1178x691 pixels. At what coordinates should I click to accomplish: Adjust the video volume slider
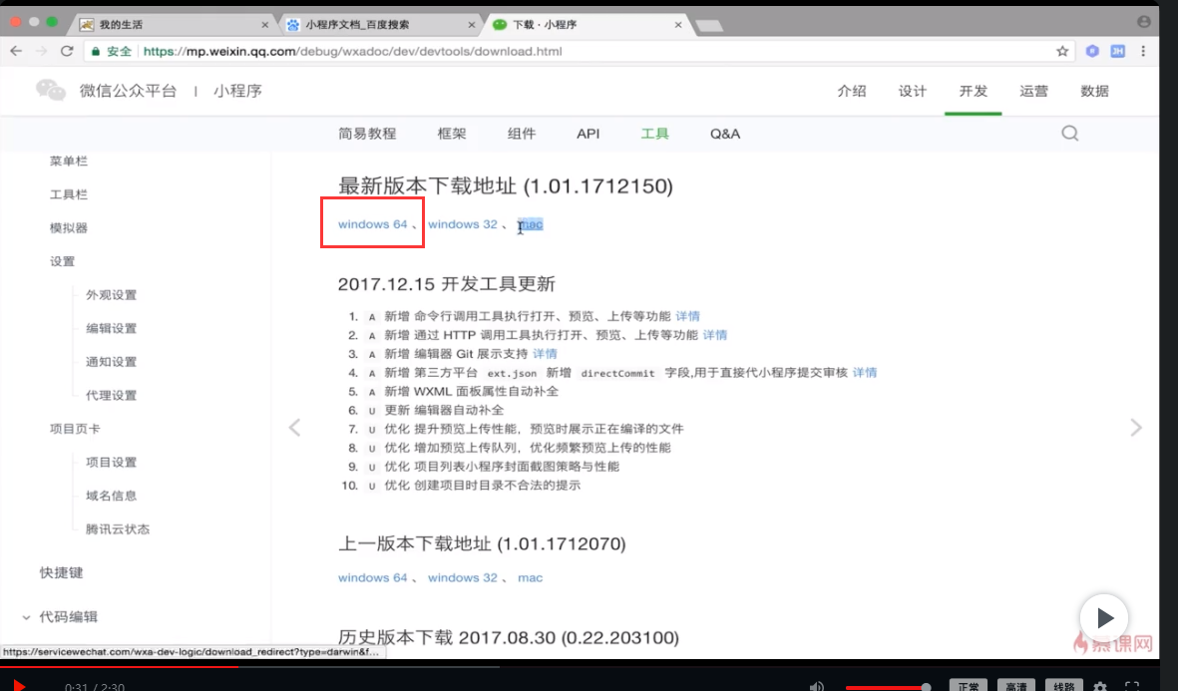[888, 687]
